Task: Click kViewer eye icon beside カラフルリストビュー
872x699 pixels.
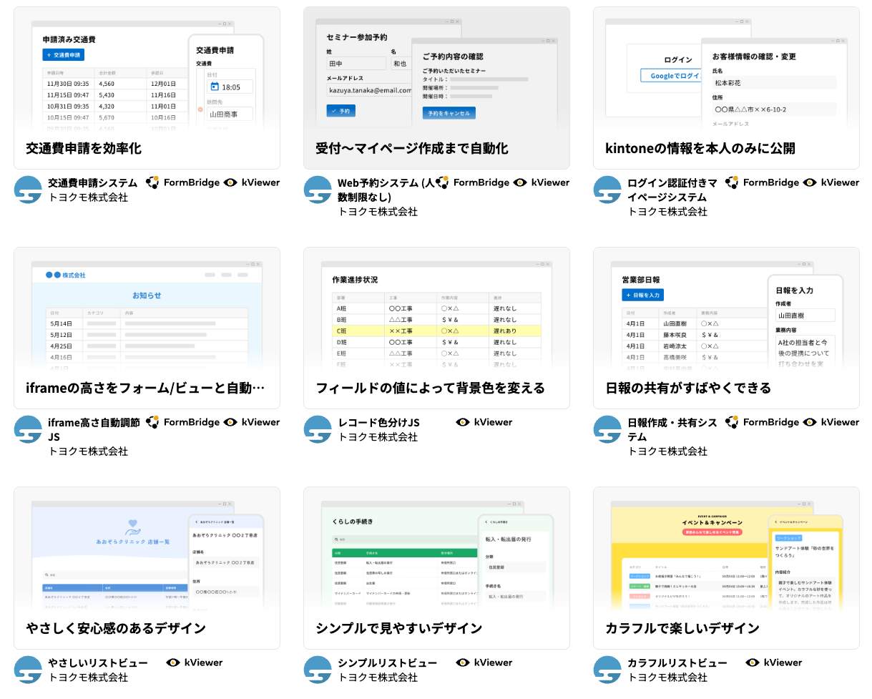Action: 752,663
